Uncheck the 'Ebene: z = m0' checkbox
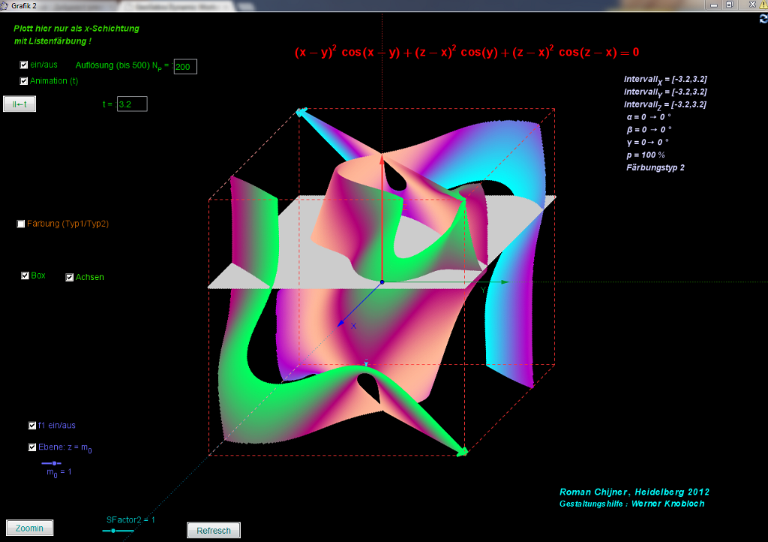The width and height of the screenshot is (768, 542). tap(32, 447)
